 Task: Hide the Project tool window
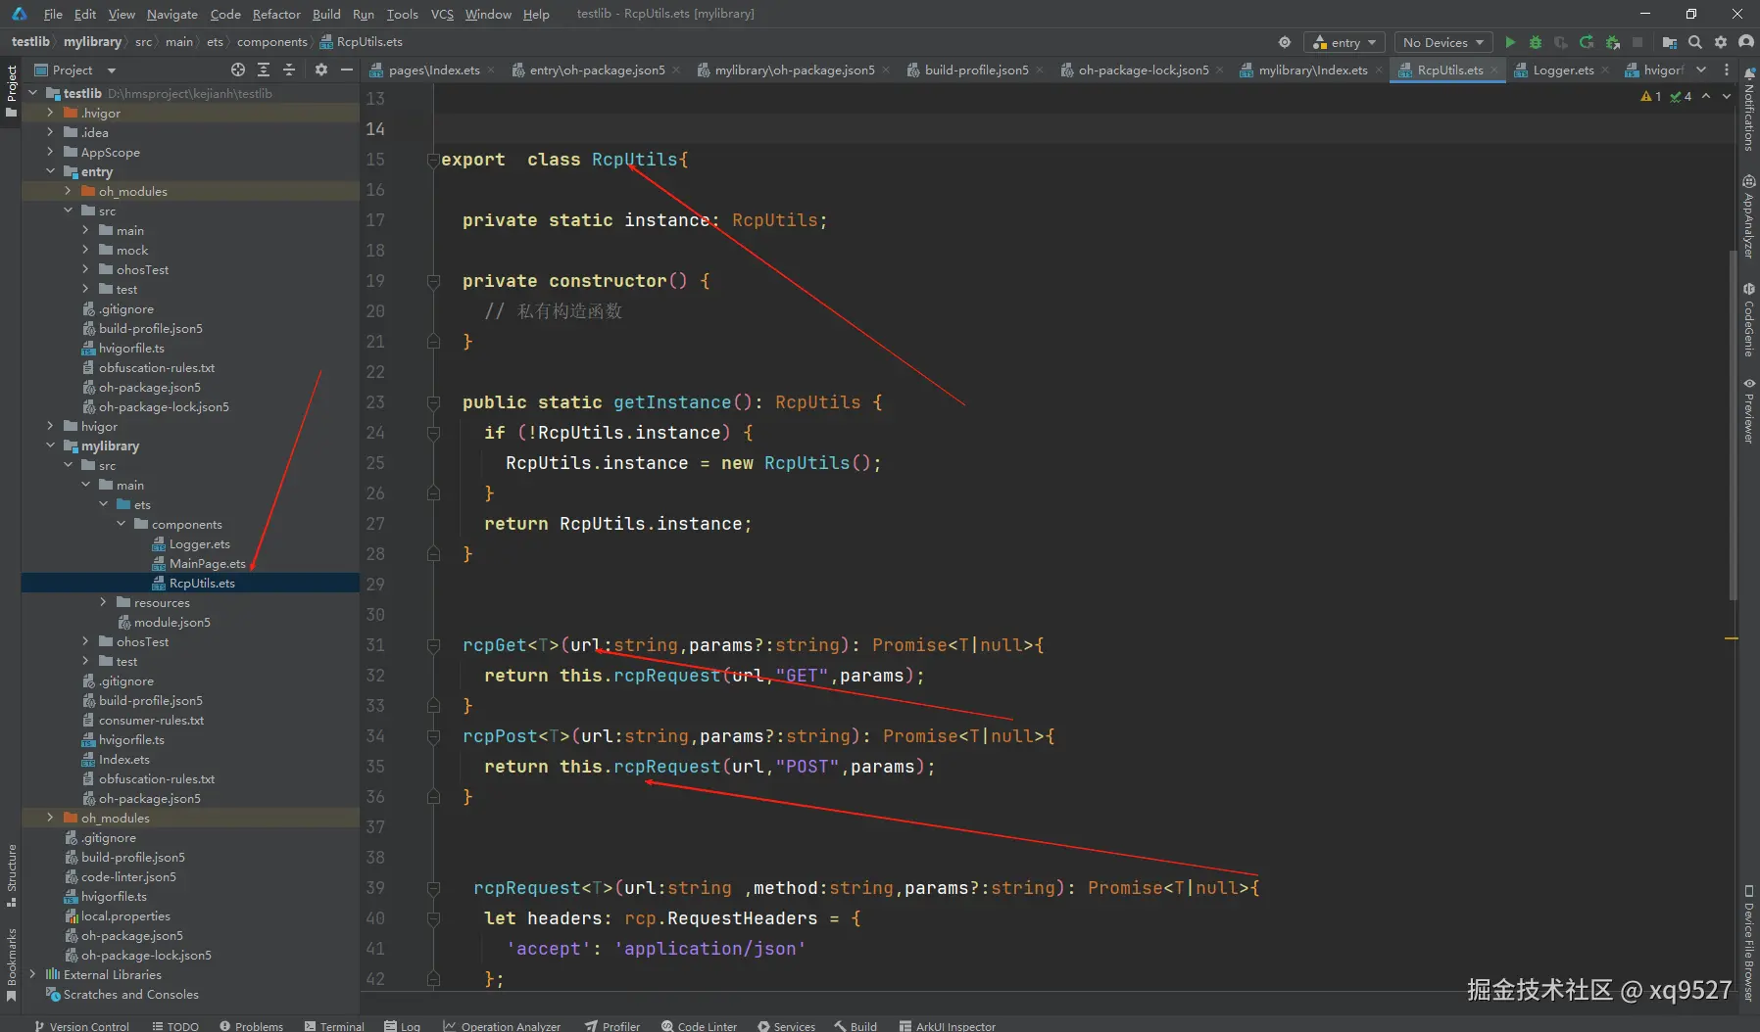[x=346, y=70]
